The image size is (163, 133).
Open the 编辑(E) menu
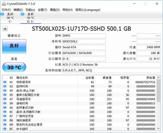pos(18,10)
